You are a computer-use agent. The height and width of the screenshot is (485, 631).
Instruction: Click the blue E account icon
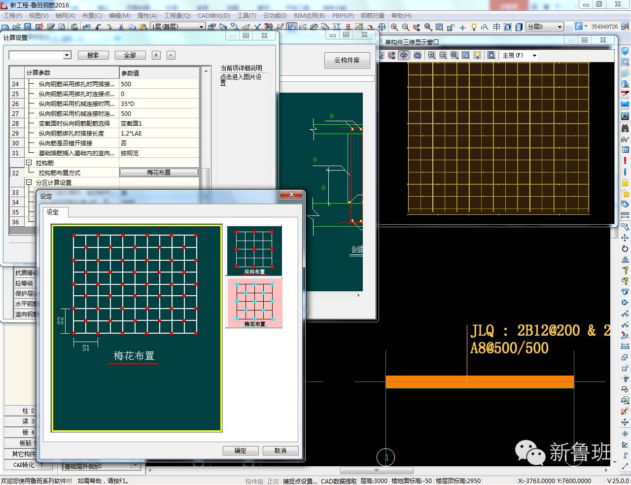click(579, 27)
